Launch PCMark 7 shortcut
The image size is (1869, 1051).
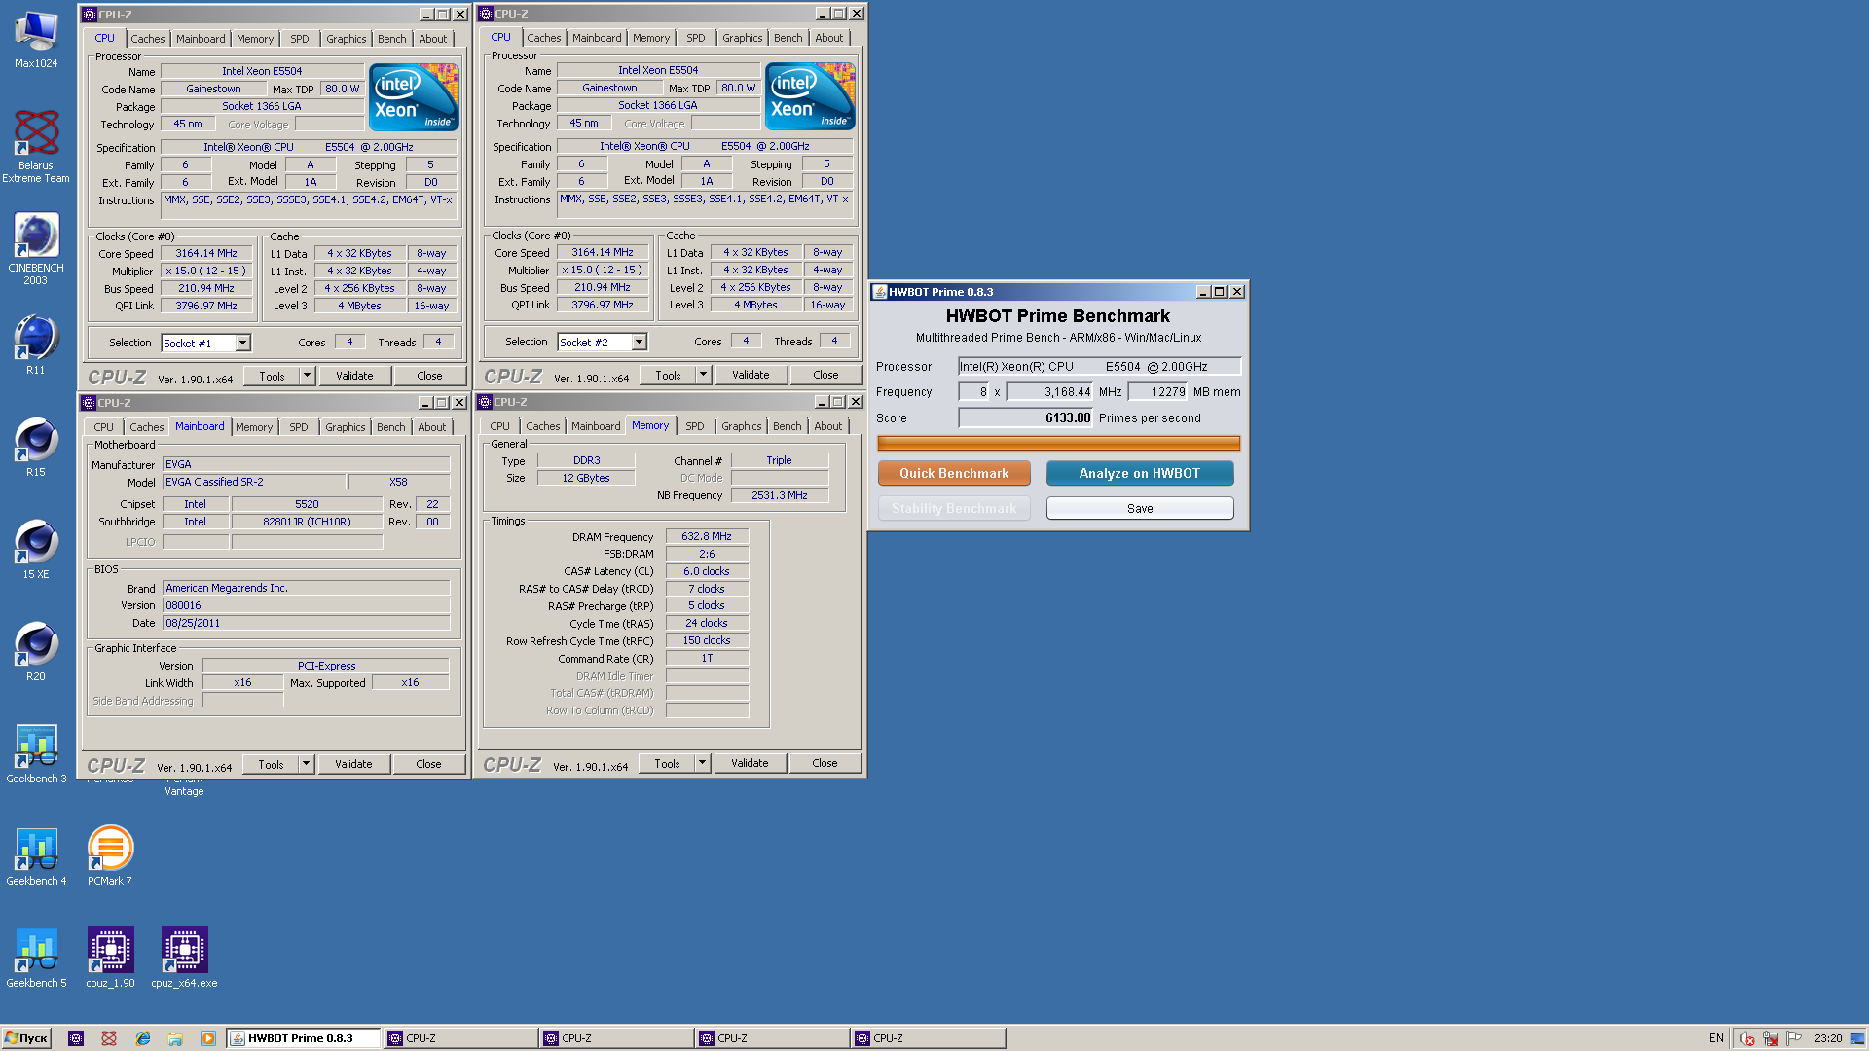[x=110, y=856]
